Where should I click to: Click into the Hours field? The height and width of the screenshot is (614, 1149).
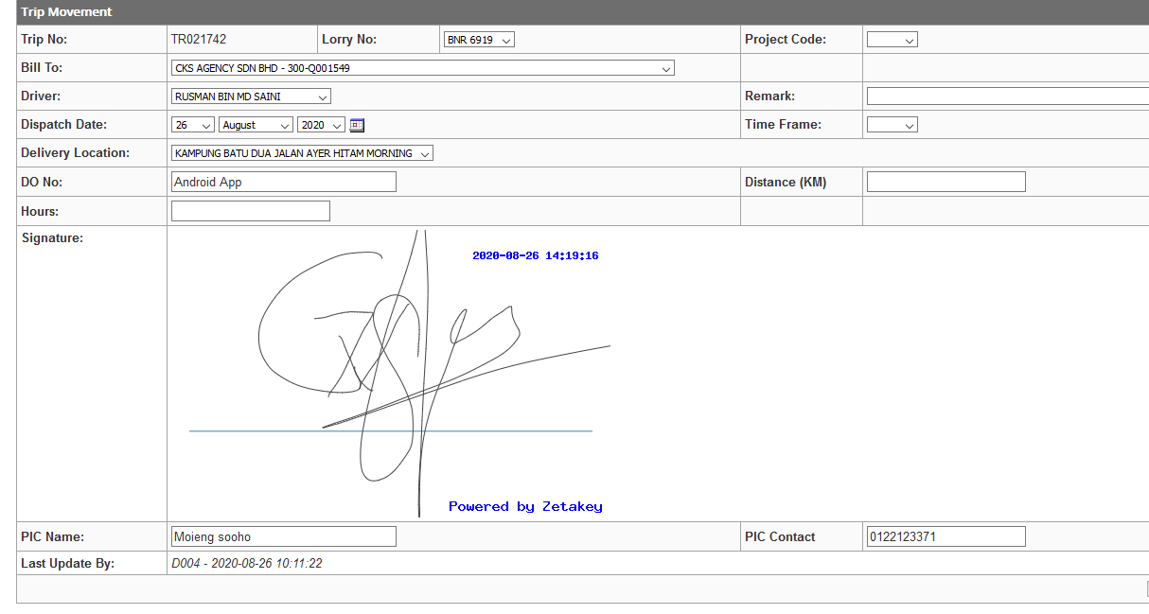(250, 211)
